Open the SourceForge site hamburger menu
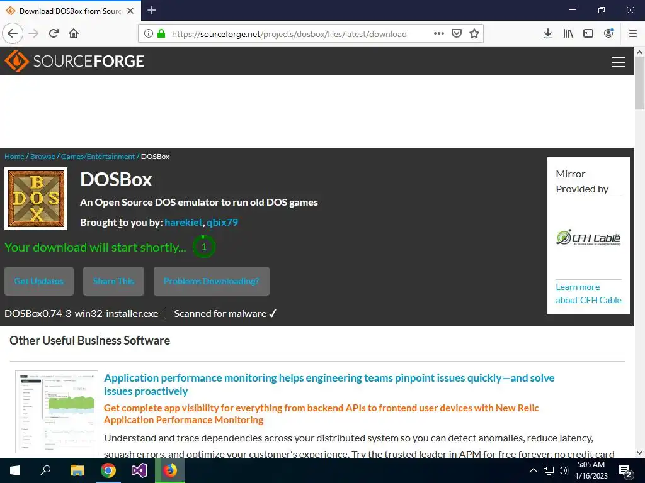Screen dimensions: 645x483 [619, 62]
